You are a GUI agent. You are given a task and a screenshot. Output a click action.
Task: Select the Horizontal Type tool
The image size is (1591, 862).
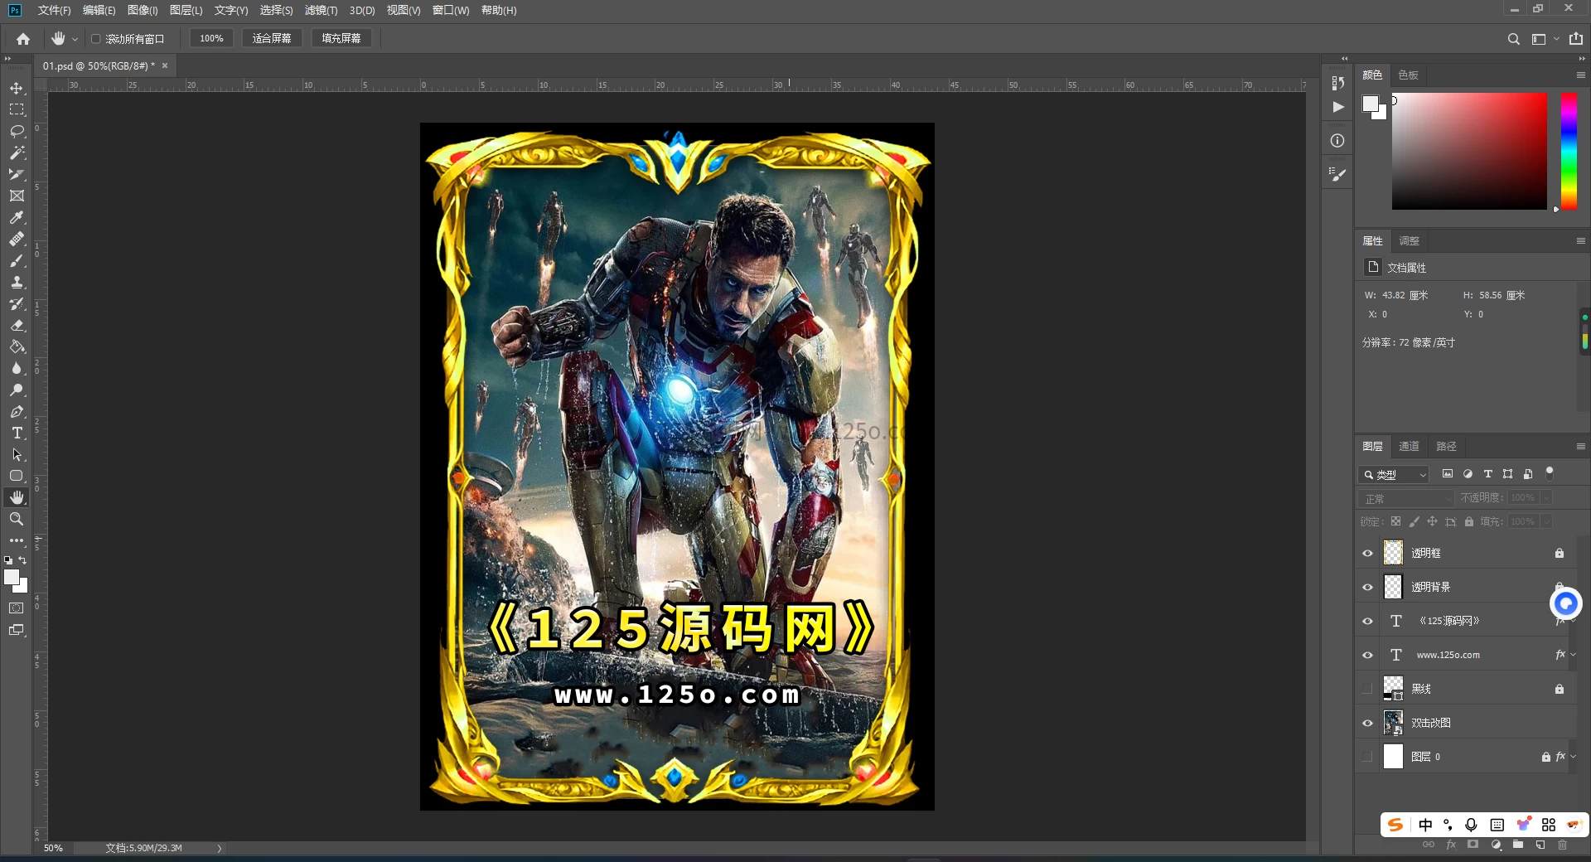[17, 433]
